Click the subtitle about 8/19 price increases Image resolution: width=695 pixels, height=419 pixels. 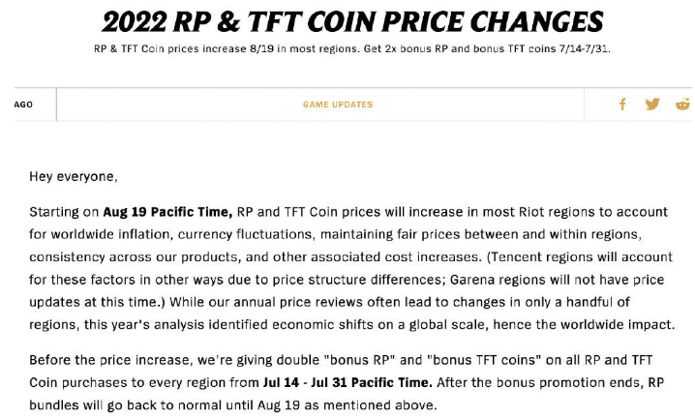click(352, 48)
